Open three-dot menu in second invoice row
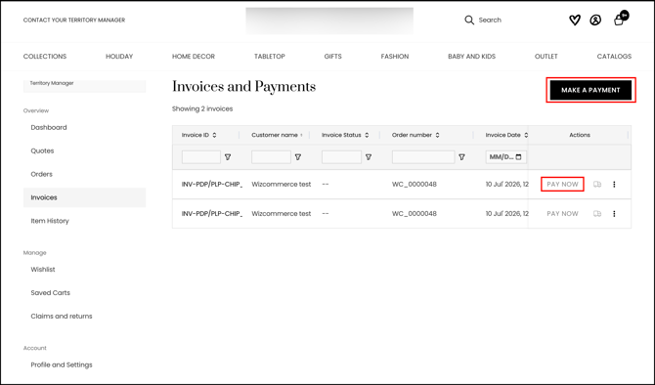The height and width of the screenshot is (385, 655). [614, 213]
